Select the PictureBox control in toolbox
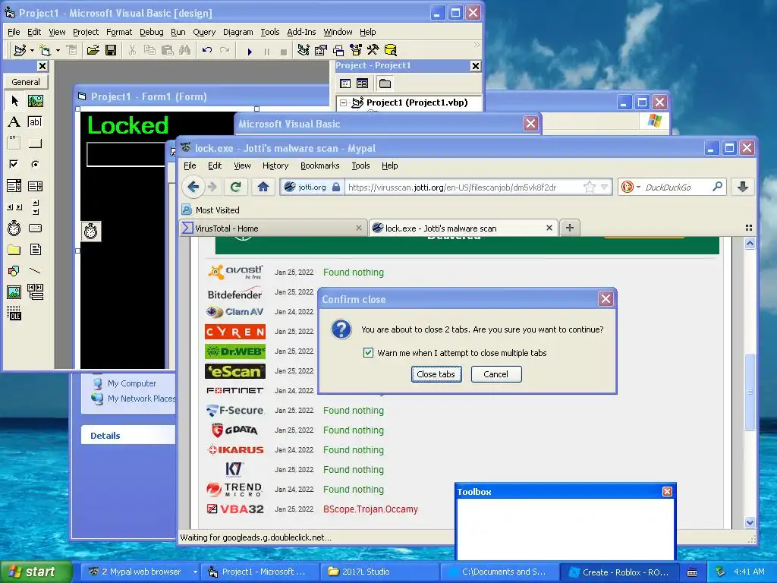Viewport: 777px width, 583px height. (35, 101)
